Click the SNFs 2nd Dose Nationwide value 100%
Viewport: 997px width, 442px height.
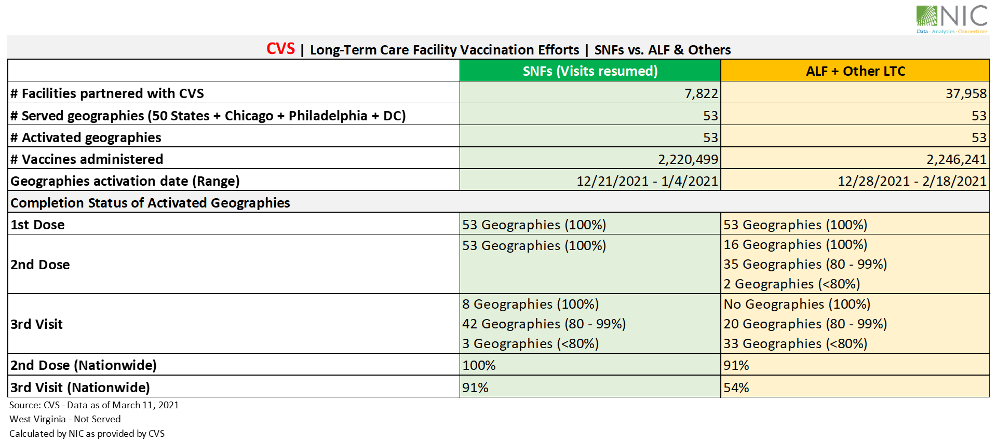click(x=479, y=365)
